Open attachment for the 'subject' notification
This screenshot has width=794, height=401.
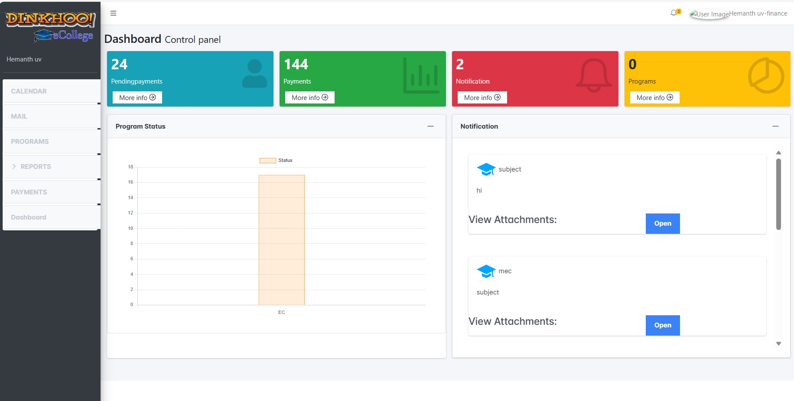coord(663,223)
